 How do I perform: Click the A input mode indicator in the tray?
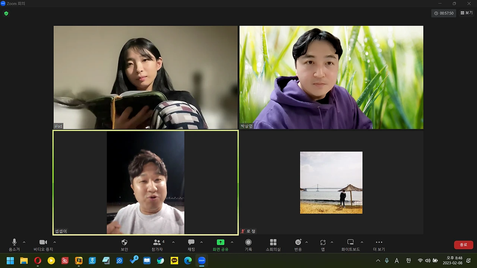click(397, 261)
